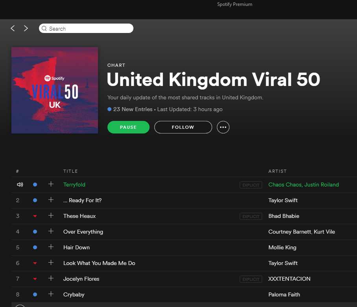
Task: Follow the Viral 50 chart
Action: click(x=183, y=127)
